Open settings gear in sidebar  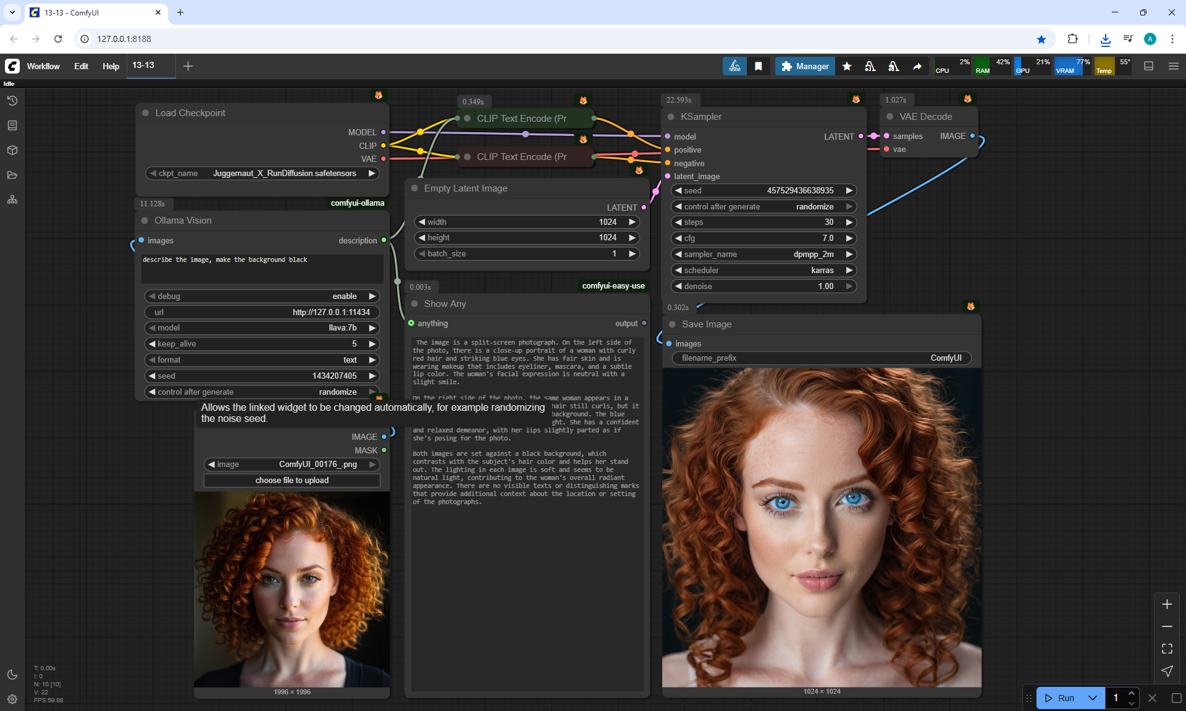pyautogui.click(x=12, y=699)
